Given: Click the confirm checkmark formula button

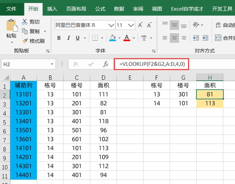Looking at the screenshot, I should [91, 64].
